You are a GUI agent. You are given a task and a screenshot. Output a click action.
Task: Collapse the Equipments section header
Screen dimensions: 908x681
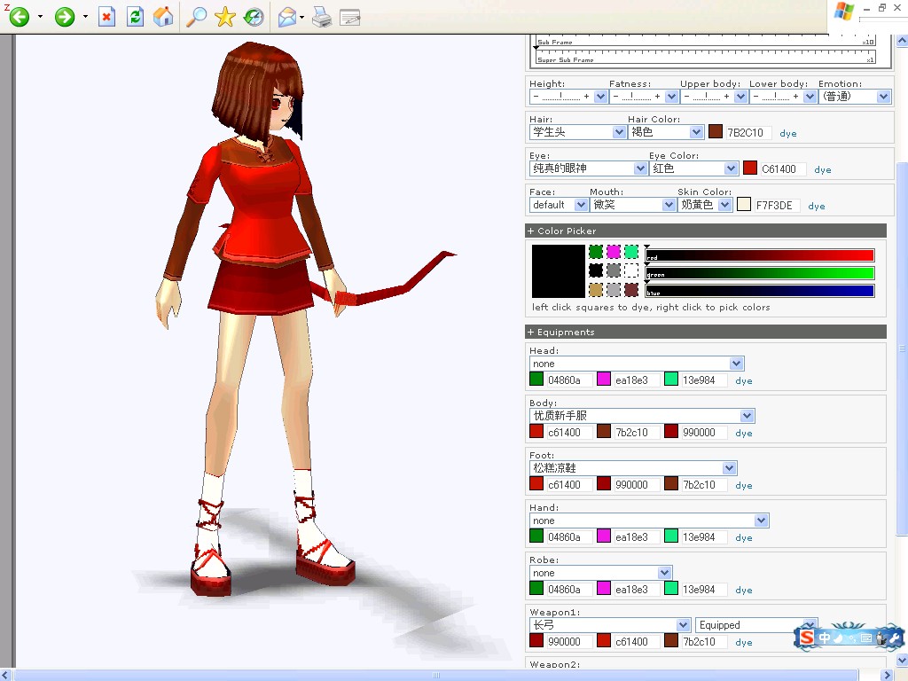705,332
